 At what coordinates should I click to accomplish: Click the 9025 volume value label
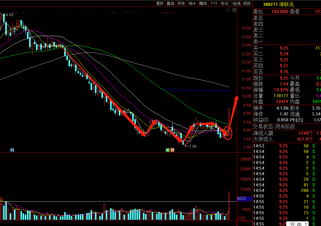coord(241,199)
